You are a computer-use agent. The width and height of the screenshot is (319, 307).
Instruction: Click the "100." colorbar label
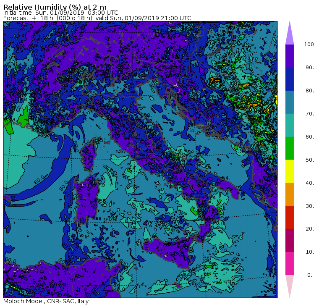coord(310,45)
